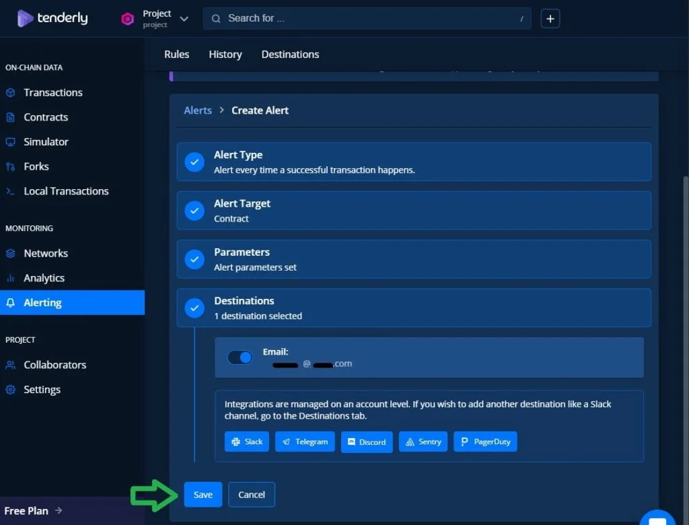Add a Sentry integration
This screenshot has height=525, width=689.
[423, 442]
